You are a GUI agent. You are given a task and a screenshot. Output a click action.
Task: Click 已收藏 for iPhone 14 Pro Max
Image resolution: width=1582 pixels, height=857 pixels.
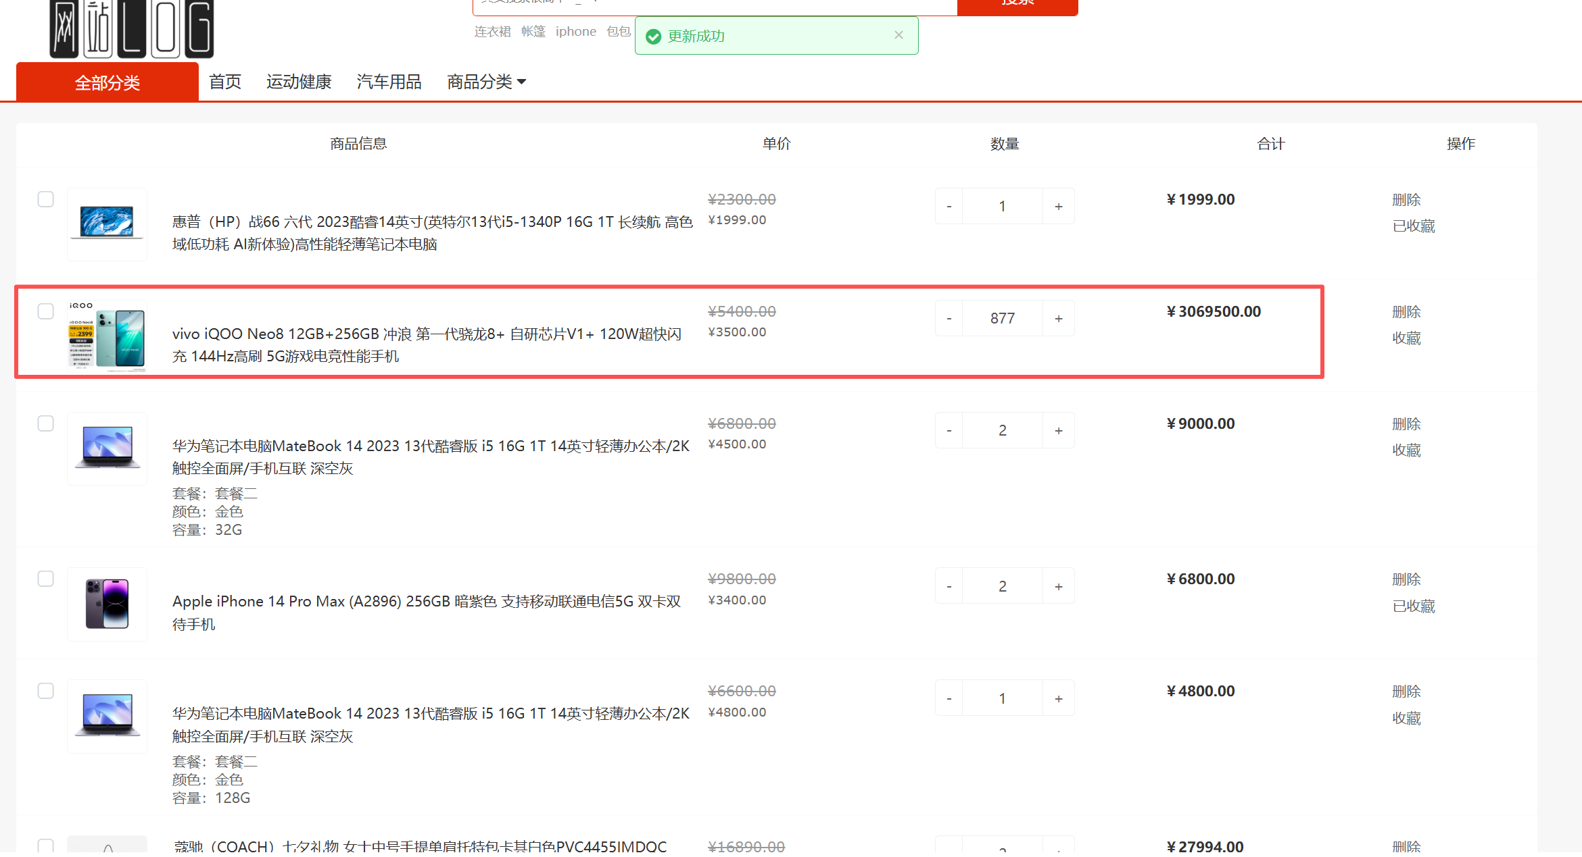pyautogui.click(x=1414, y=606)
